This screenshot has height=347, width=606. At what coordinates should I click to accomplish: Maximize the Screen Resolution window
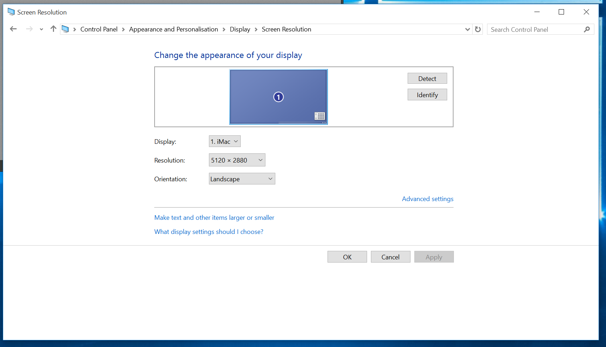point(562,12)
